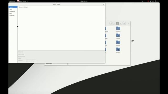This screenshot has height=94, width=168.
Task: Select the org folder in tree
Action: [11, 14]
